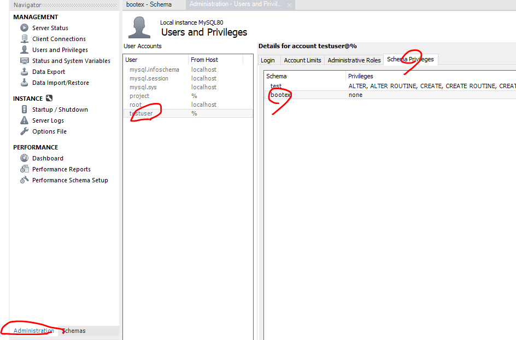
Task: Open the Data Import/Restore icon
Action: click(x=25, y=83)
